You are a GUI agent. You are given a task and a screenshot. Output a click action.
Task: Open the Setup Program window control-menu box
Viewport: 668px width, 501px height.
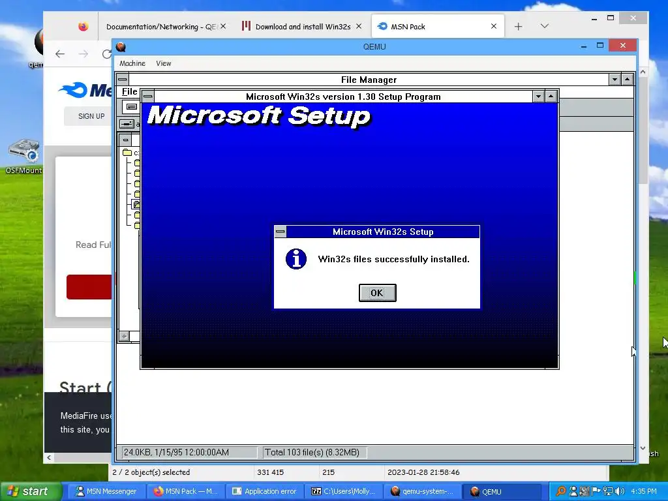click(148, 97)
